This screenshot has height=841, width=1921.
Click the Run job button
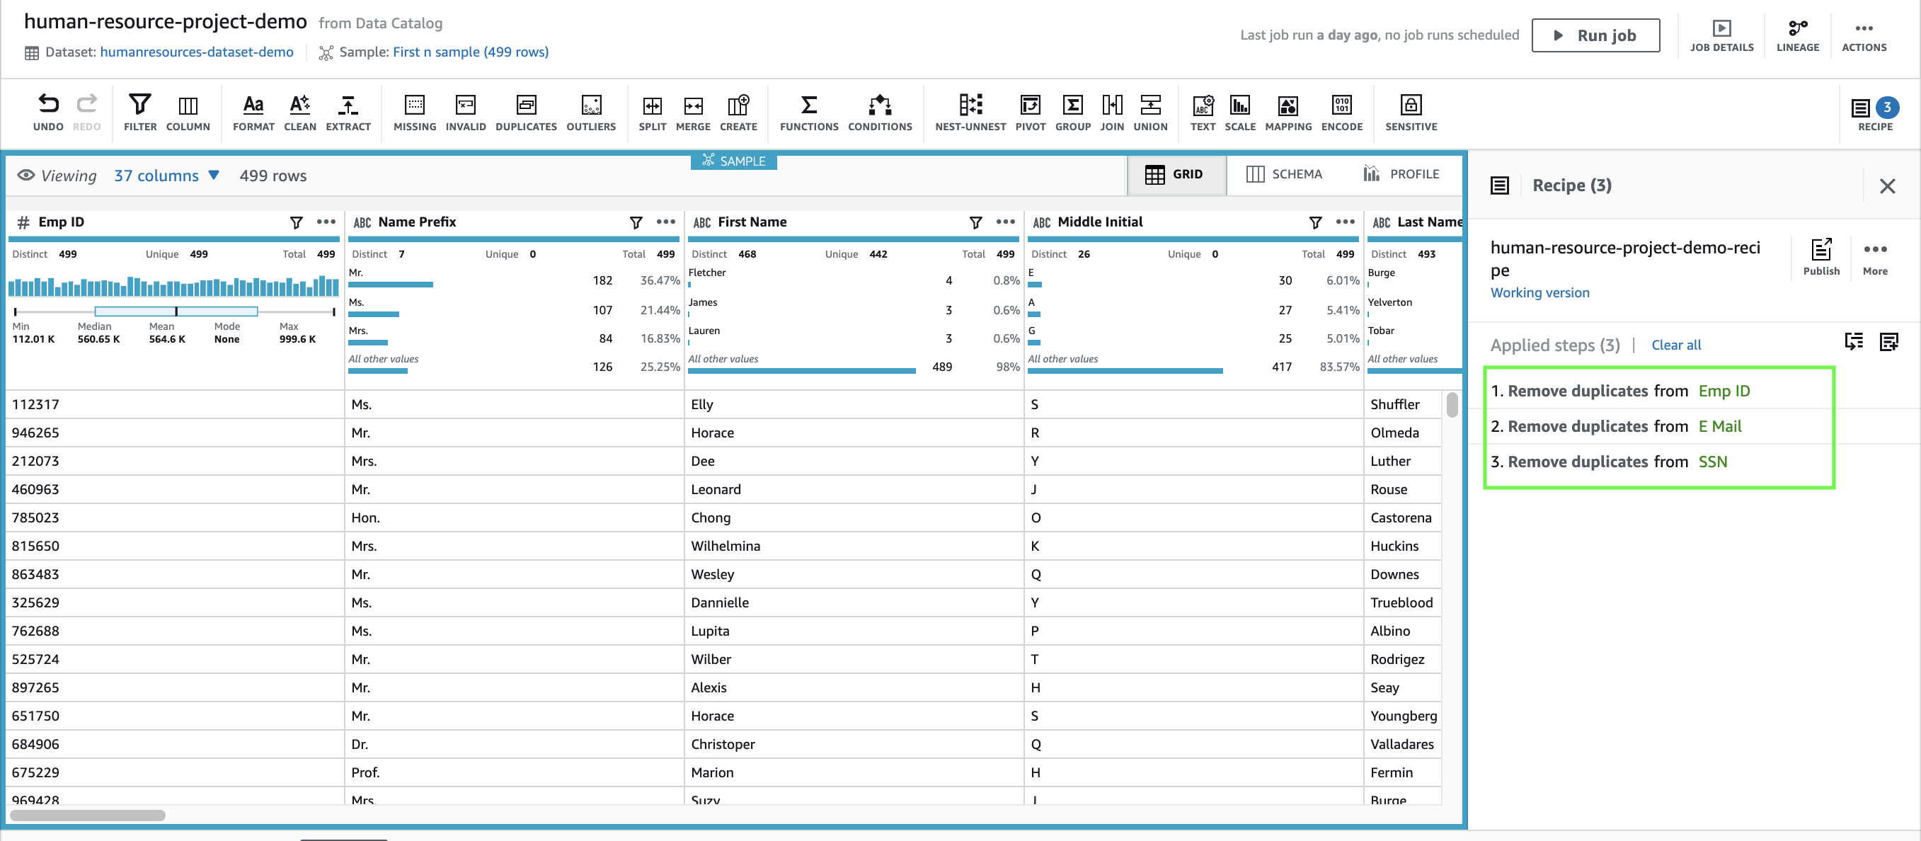tap(1595, 35)
